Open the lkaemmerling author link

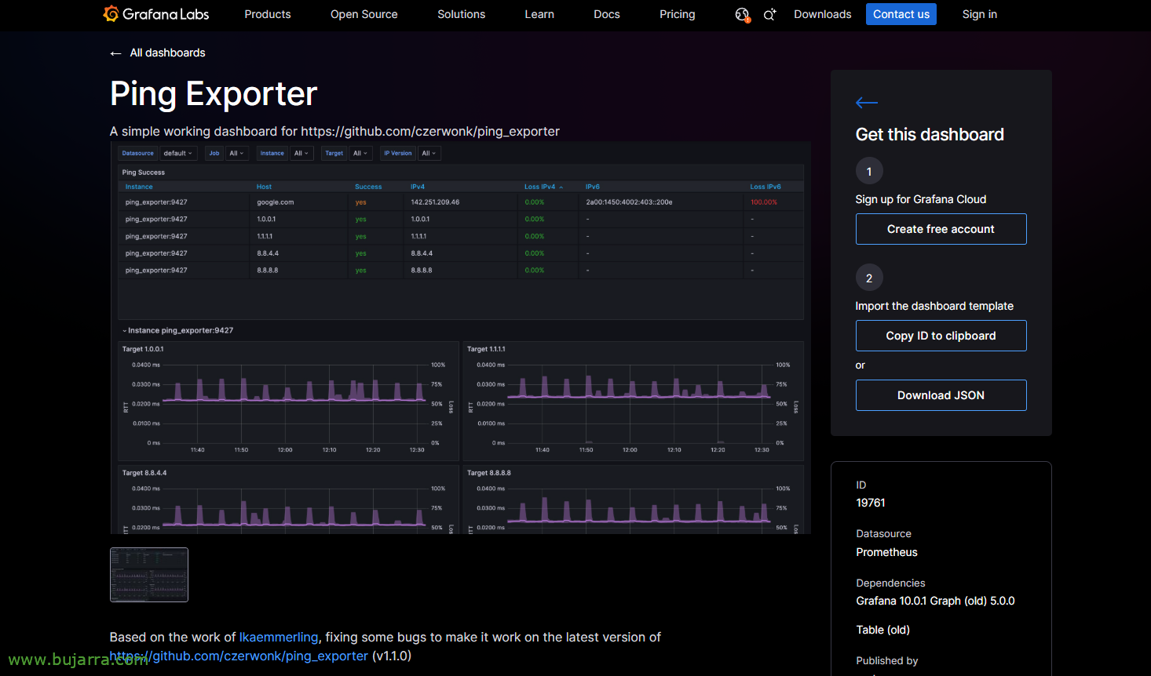pyautogui.click(x=279, y=637)
